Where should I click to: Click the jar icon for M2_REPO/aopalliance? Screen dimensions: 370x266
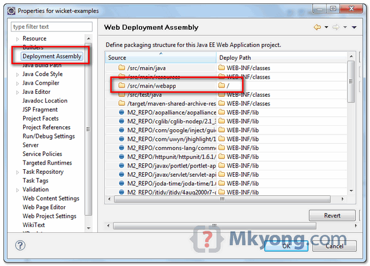[x=121, y=112]
